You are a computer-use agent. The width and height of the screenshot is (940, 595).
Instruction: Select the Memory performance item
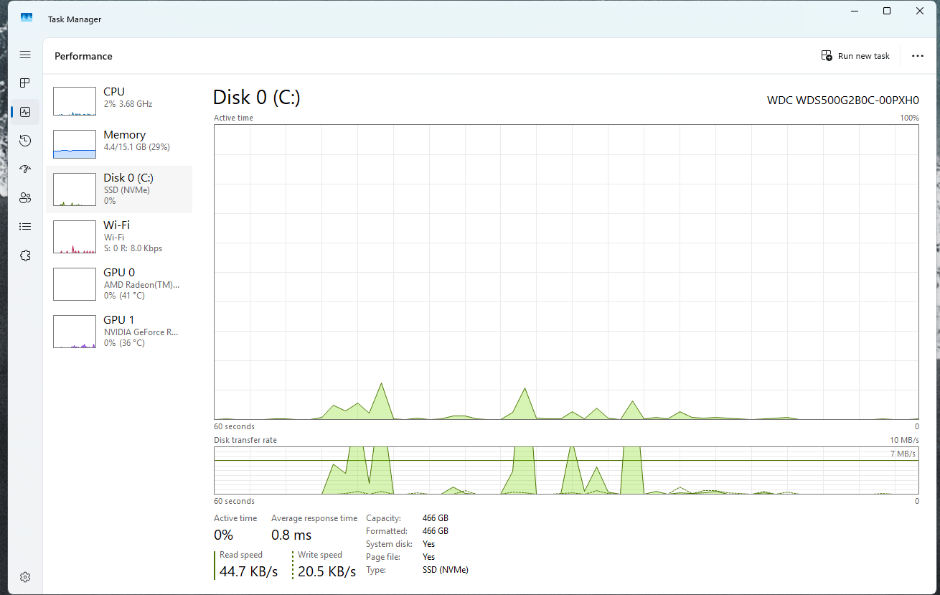pos(119,144)
